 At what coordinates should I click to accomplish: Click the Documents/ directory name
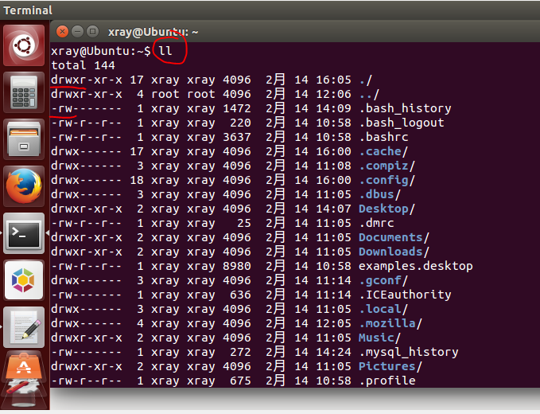click(394, 237)
